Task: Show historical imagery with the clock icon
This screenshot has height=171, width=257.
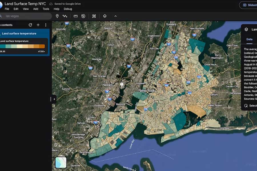Action: point(83,16)
